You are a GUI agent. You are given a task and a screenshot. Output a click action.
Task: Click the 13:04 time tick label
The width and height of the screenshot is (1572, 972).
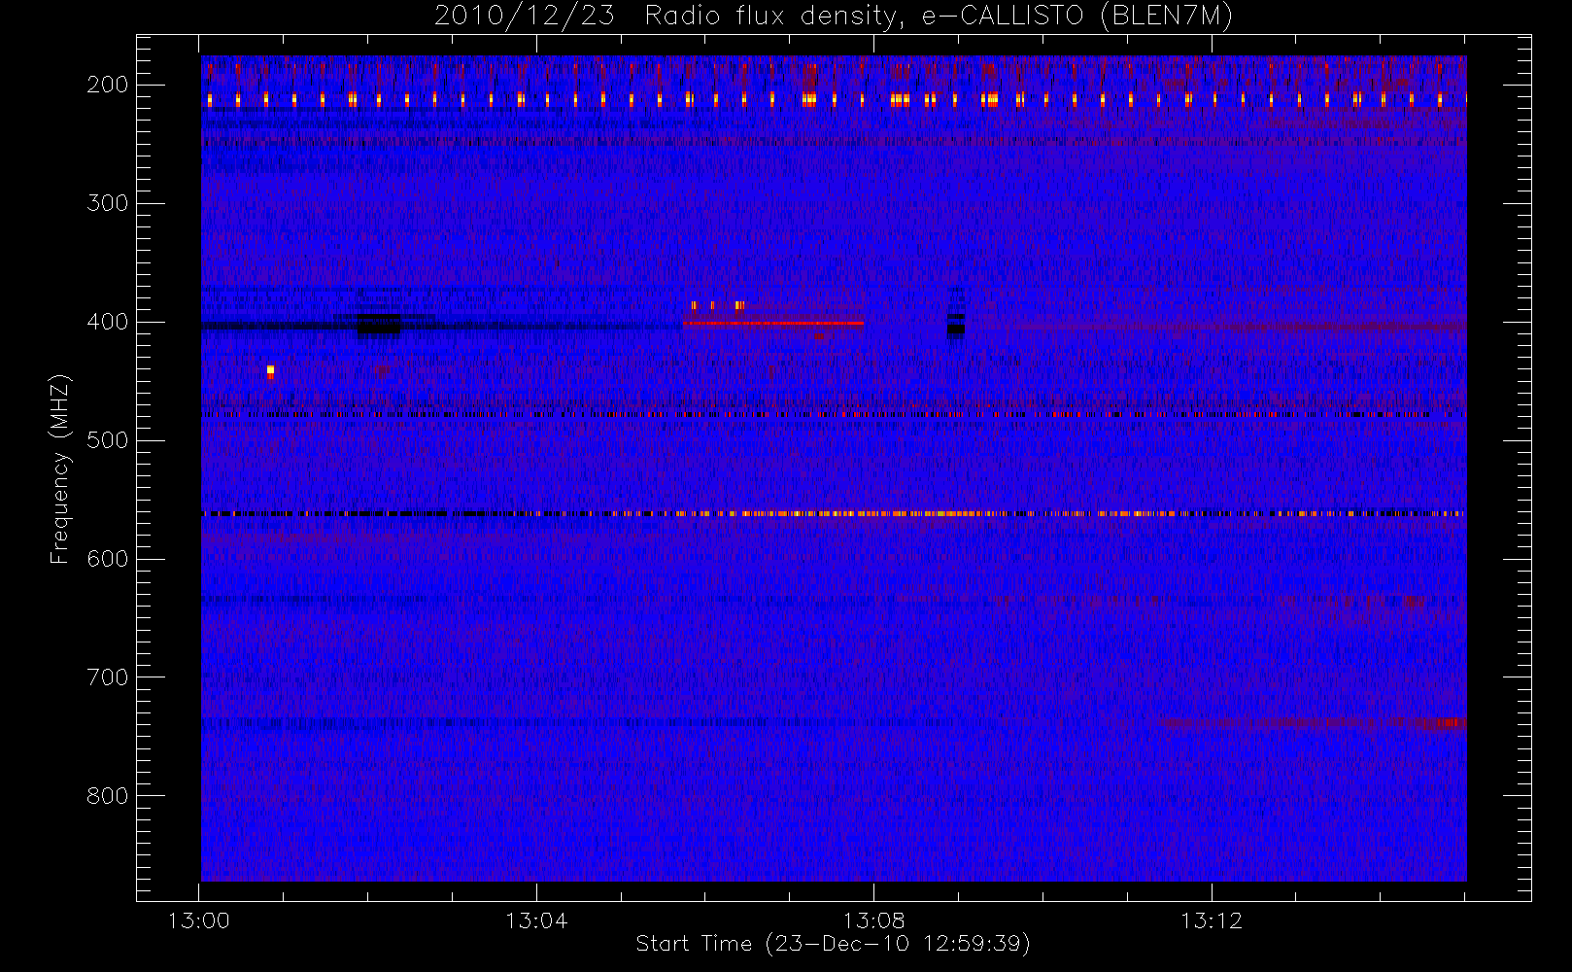(x=536, y=920)
